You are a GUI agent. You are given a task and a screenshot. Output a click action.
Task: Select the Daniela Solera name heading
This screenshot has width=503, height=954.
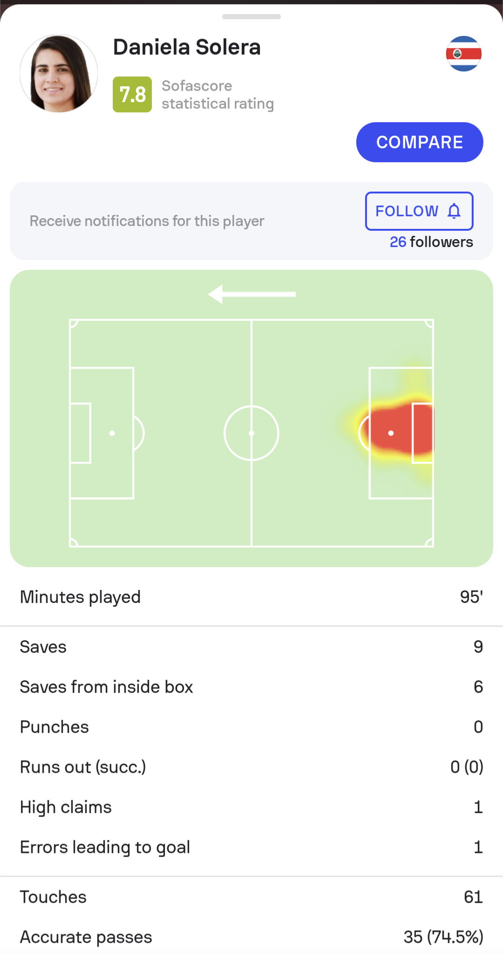click(187, 47)
